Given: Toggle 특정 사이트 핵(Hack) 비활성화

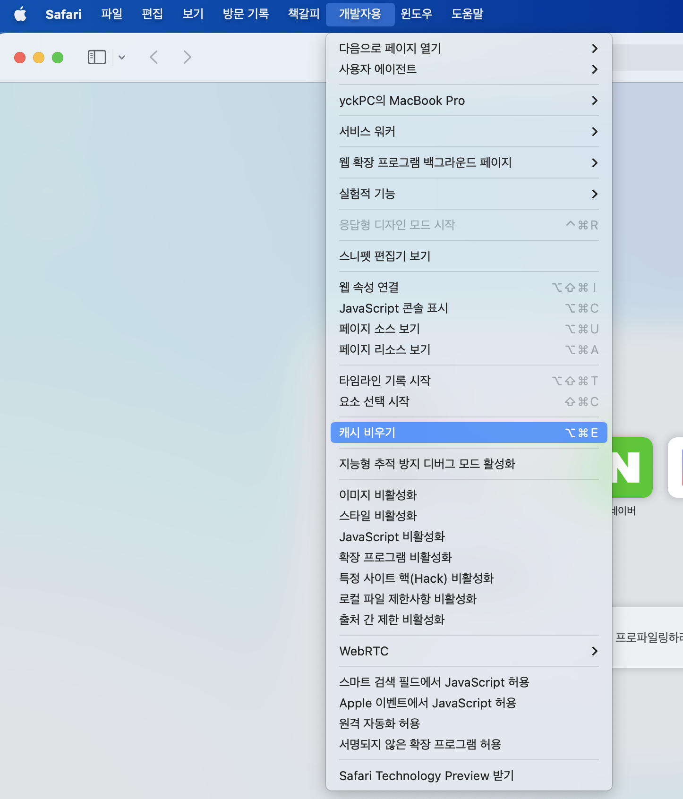Looking at the screenshot, I should pyautogui.click(x=469, y=578).
